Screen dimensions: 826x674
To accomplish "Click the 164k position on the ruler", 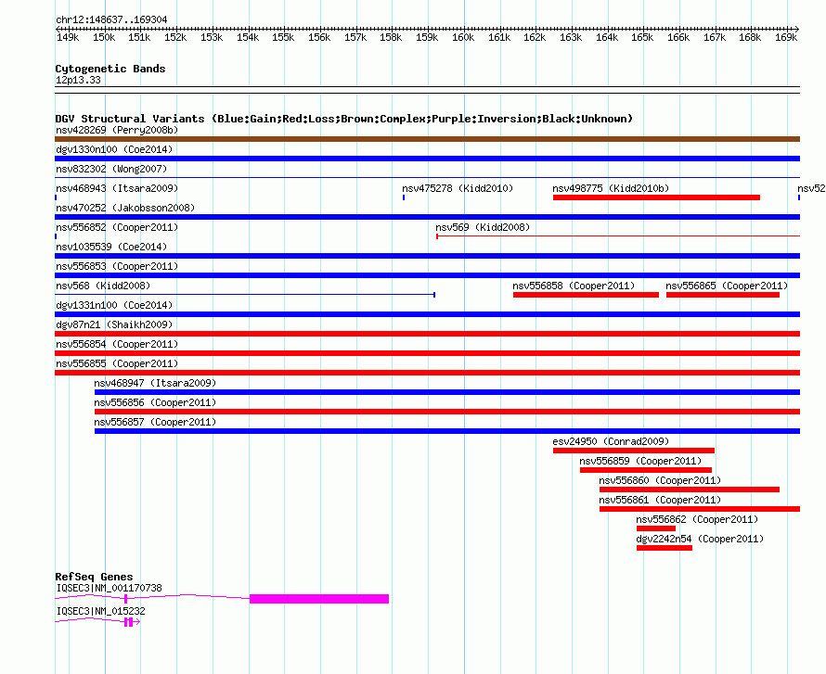I will 607,37.
